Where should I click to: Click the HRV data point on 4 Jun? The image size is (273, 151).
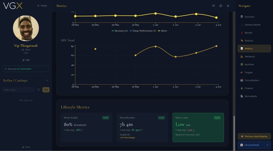[x=216, y=46]
